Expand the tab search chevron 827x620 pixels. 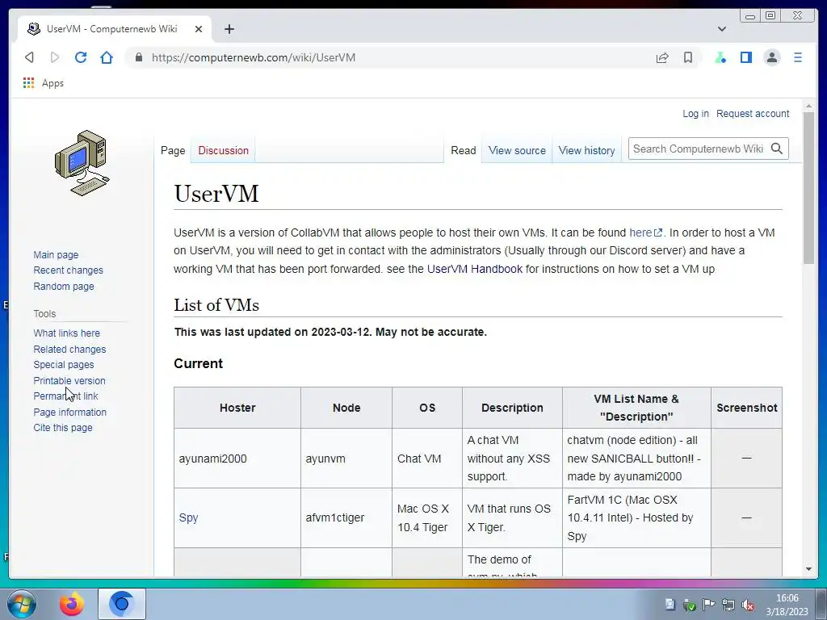[721, 29]
